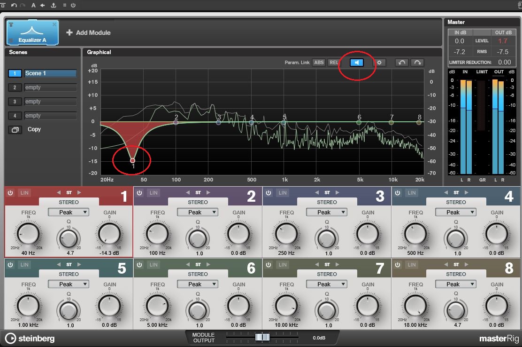Click the copy-to left arrow icon
The width and height of the screenshot is (522, 347).
43,5
